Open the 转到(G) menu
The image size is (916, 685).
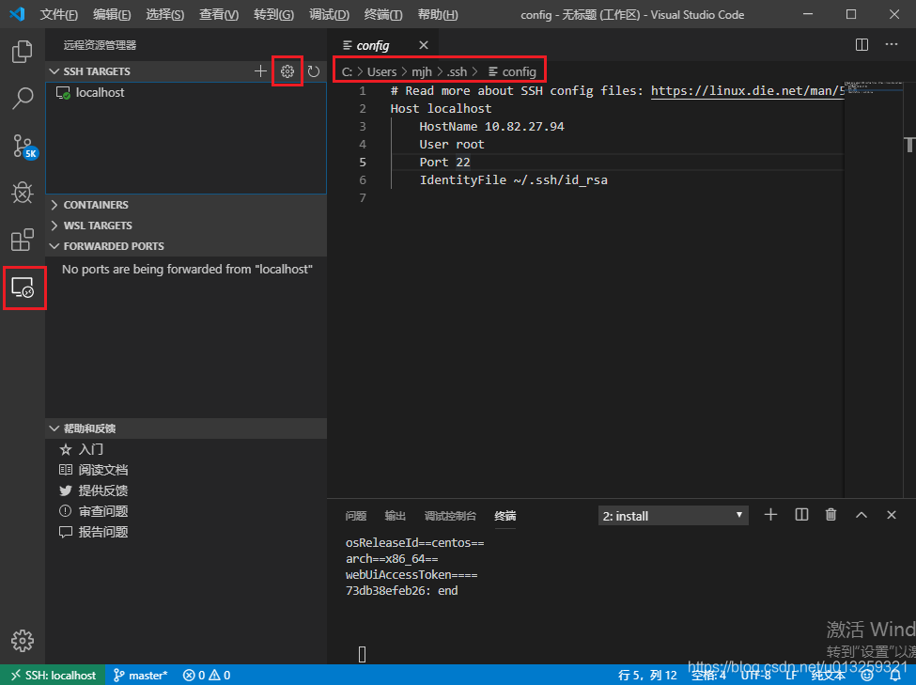coord(274,15)
